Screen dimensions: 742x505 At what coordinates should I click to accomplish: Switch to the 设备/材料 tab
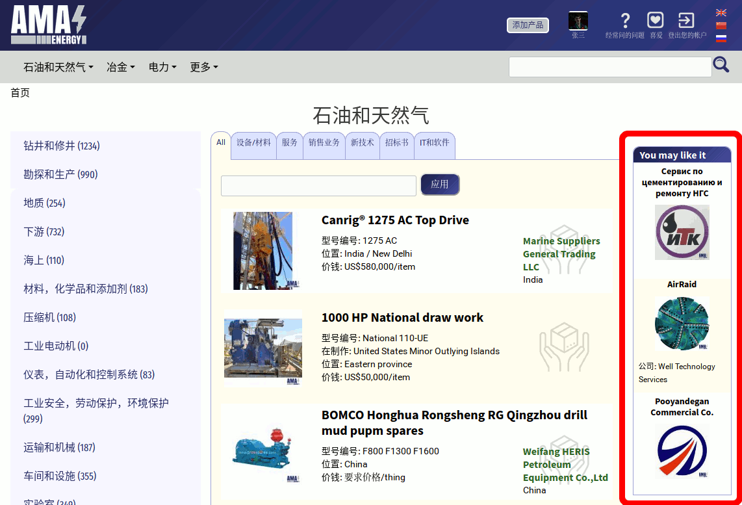(x=253, y=143)
